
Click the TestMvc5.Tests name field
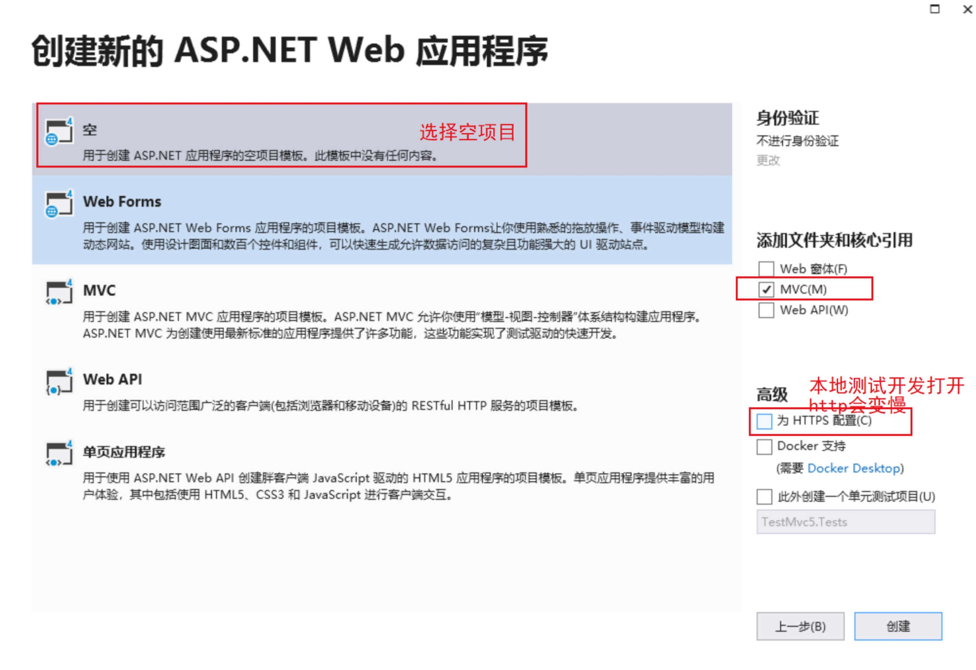click(845, 522)
